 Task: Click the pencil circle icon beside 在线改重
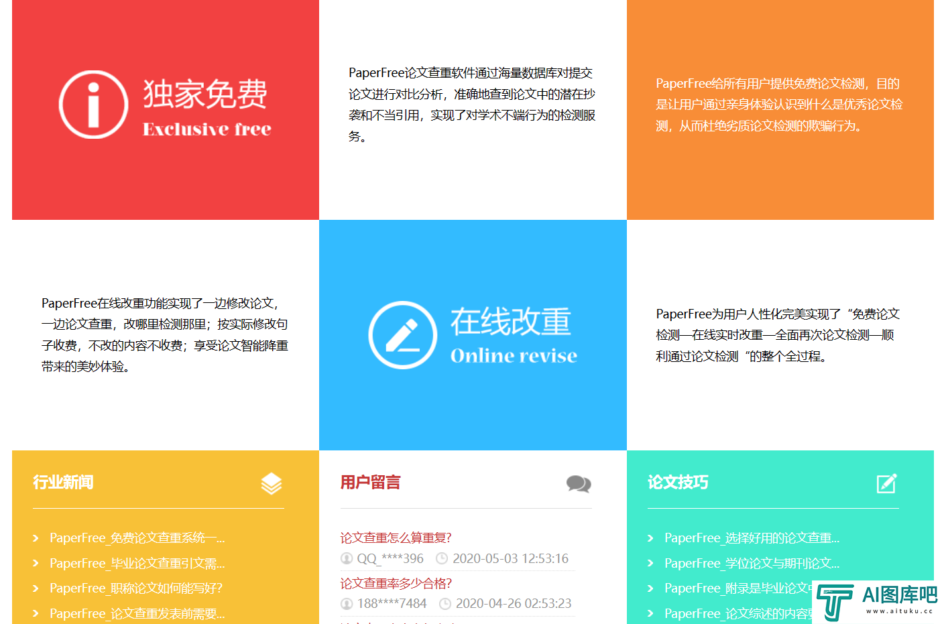pos(403,335)
